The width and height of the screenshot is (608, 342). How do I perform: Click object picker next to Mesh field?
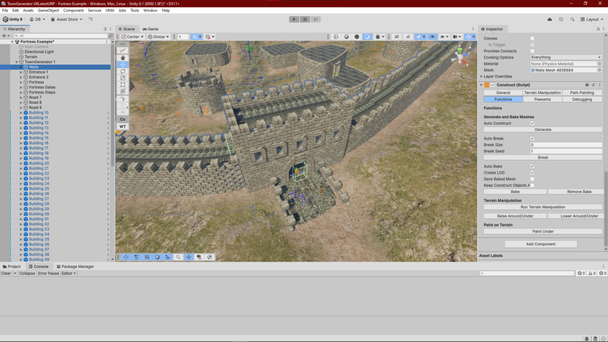click(599, 70)
